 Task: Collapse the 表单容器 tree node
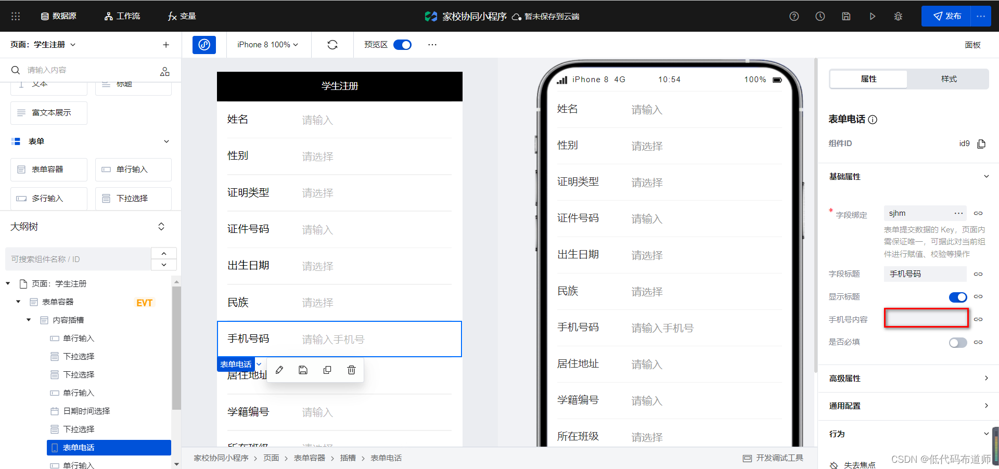(x=18, y=302)
